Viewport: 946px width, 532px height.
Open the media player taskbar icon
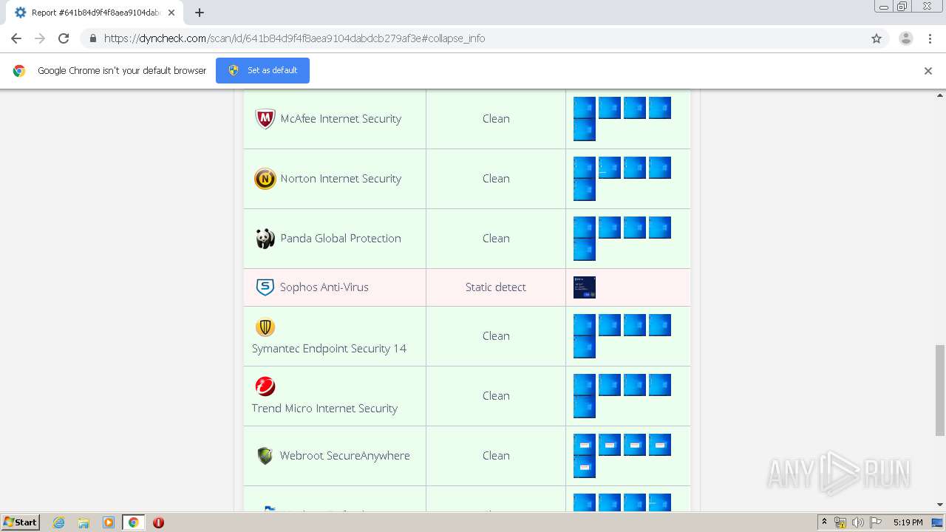point(109,522)
